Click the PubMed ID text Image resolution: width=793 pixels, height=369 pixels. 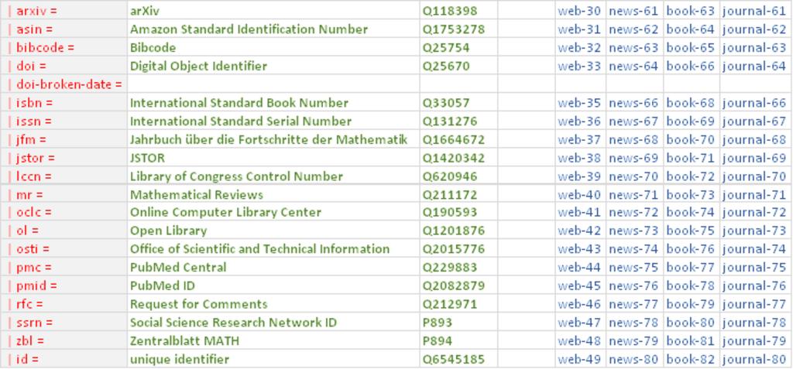[x=163, y=286]
